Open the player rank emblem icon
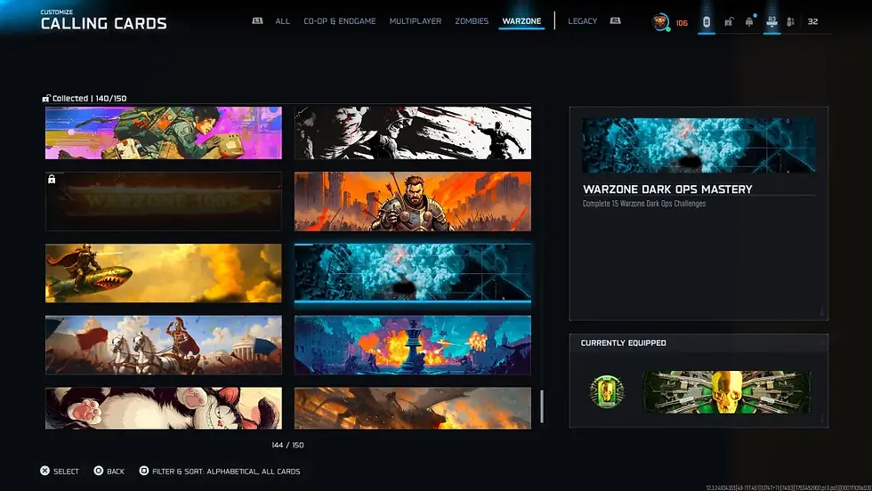The width and height of the screenshot is (872, 491). pos(660,21)
